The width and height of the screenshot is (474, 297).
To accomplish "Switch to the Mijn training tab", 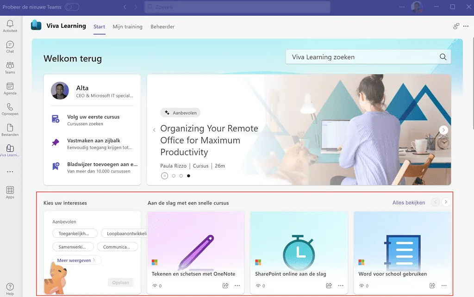I will 127,26.
